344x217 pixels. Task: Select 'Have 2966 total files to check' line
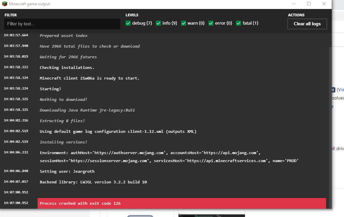click(x=89, y=46)
